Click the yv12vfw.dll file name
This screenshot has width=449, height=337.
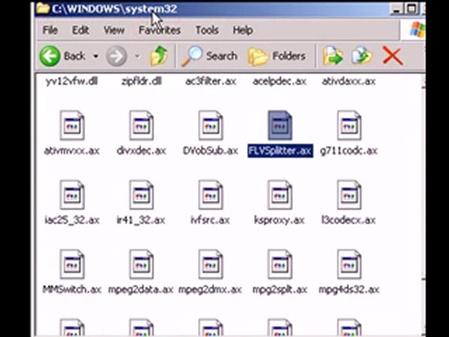point(72,81)
